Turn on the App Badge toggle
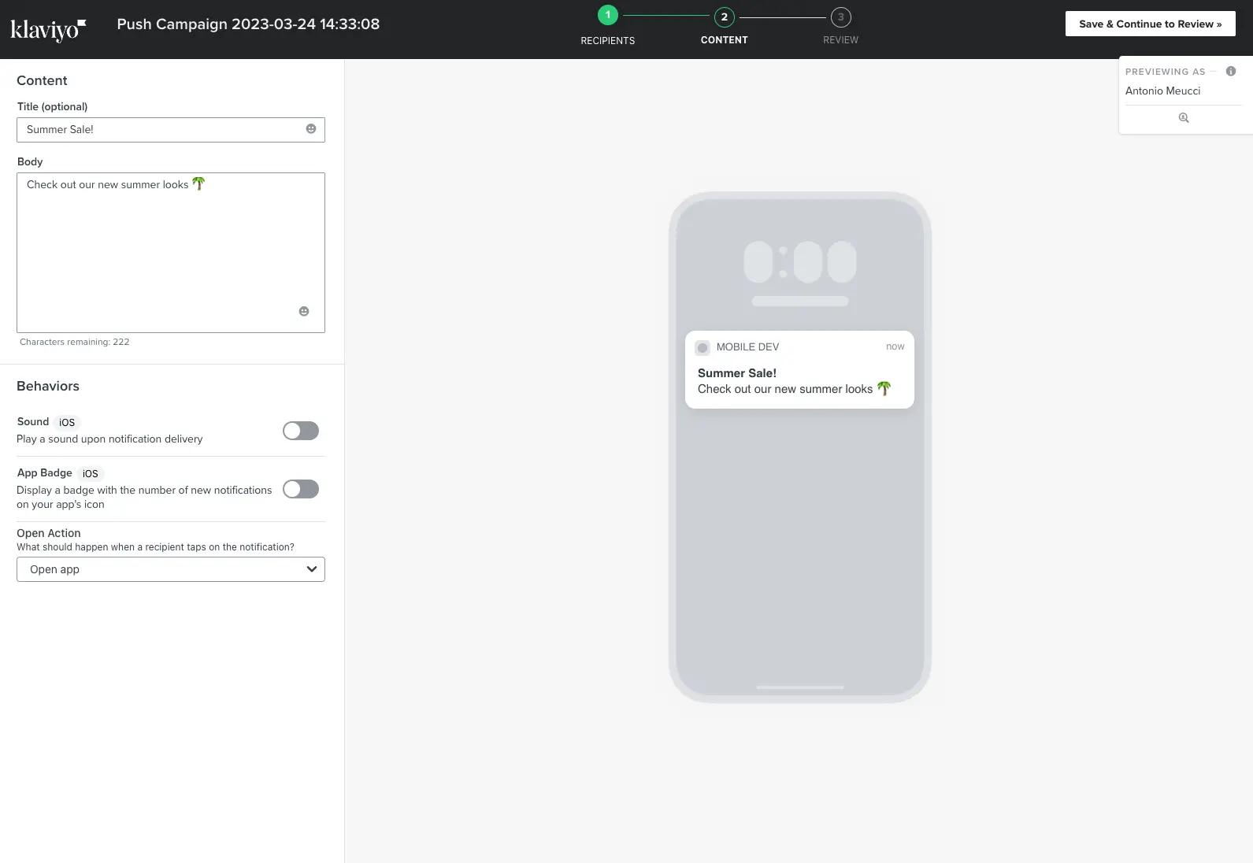The width and height of the screenshot is (1253, 863). tap(301, 489)
